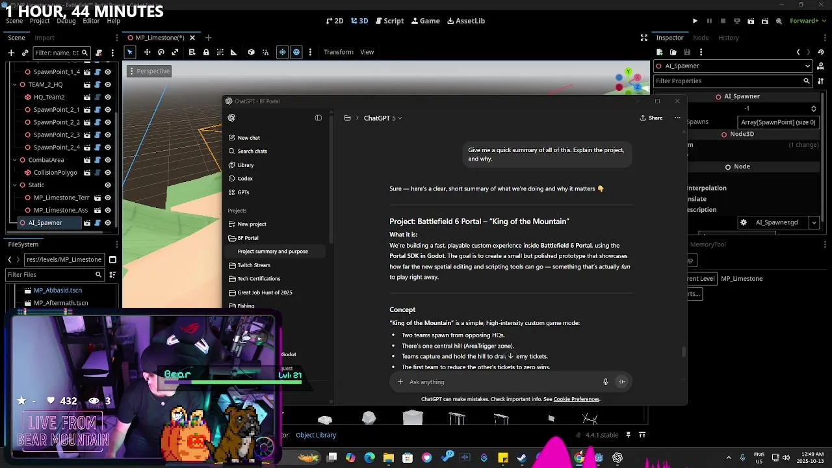Open script icon on SpawnPoint_2_1 row
Screen dimensions: 832x468
pyautogui.click(x=97, y=110)
